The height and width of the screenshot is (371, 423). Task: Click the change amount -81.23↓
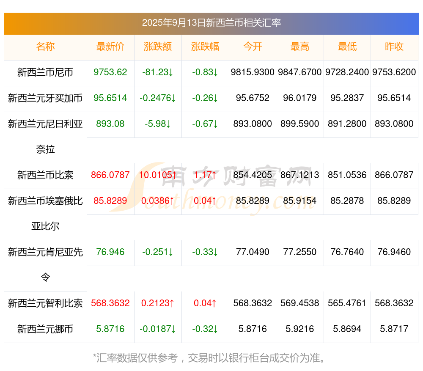(x=158, y=72)
